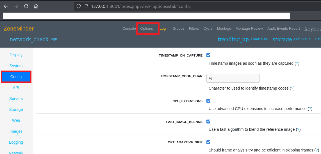Viewport: 321px width, 154px height.
Task: Switch to the System options tab
Action: click(x=16, y=66)
